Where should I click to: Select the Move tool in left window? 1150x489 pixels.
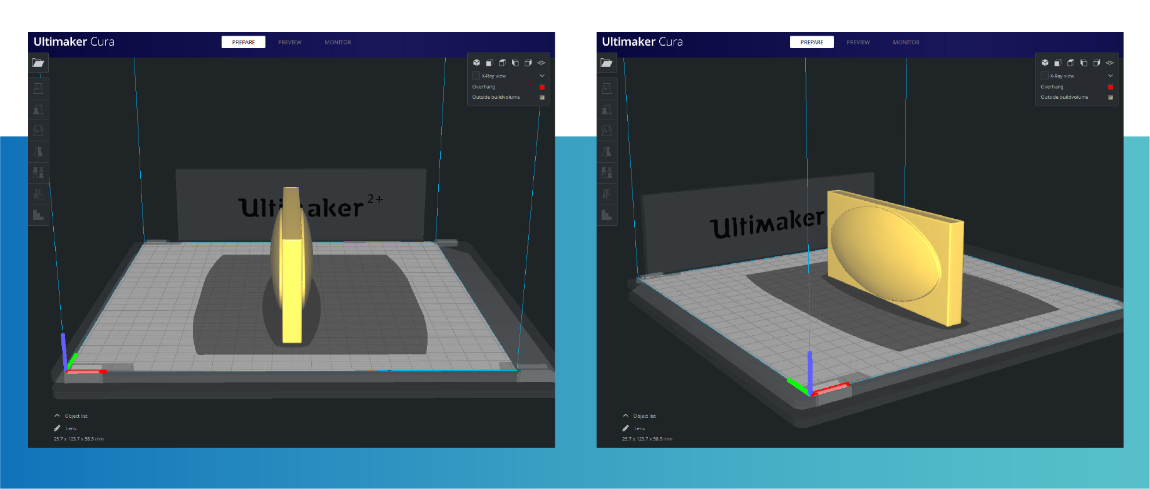pos(38,88)
